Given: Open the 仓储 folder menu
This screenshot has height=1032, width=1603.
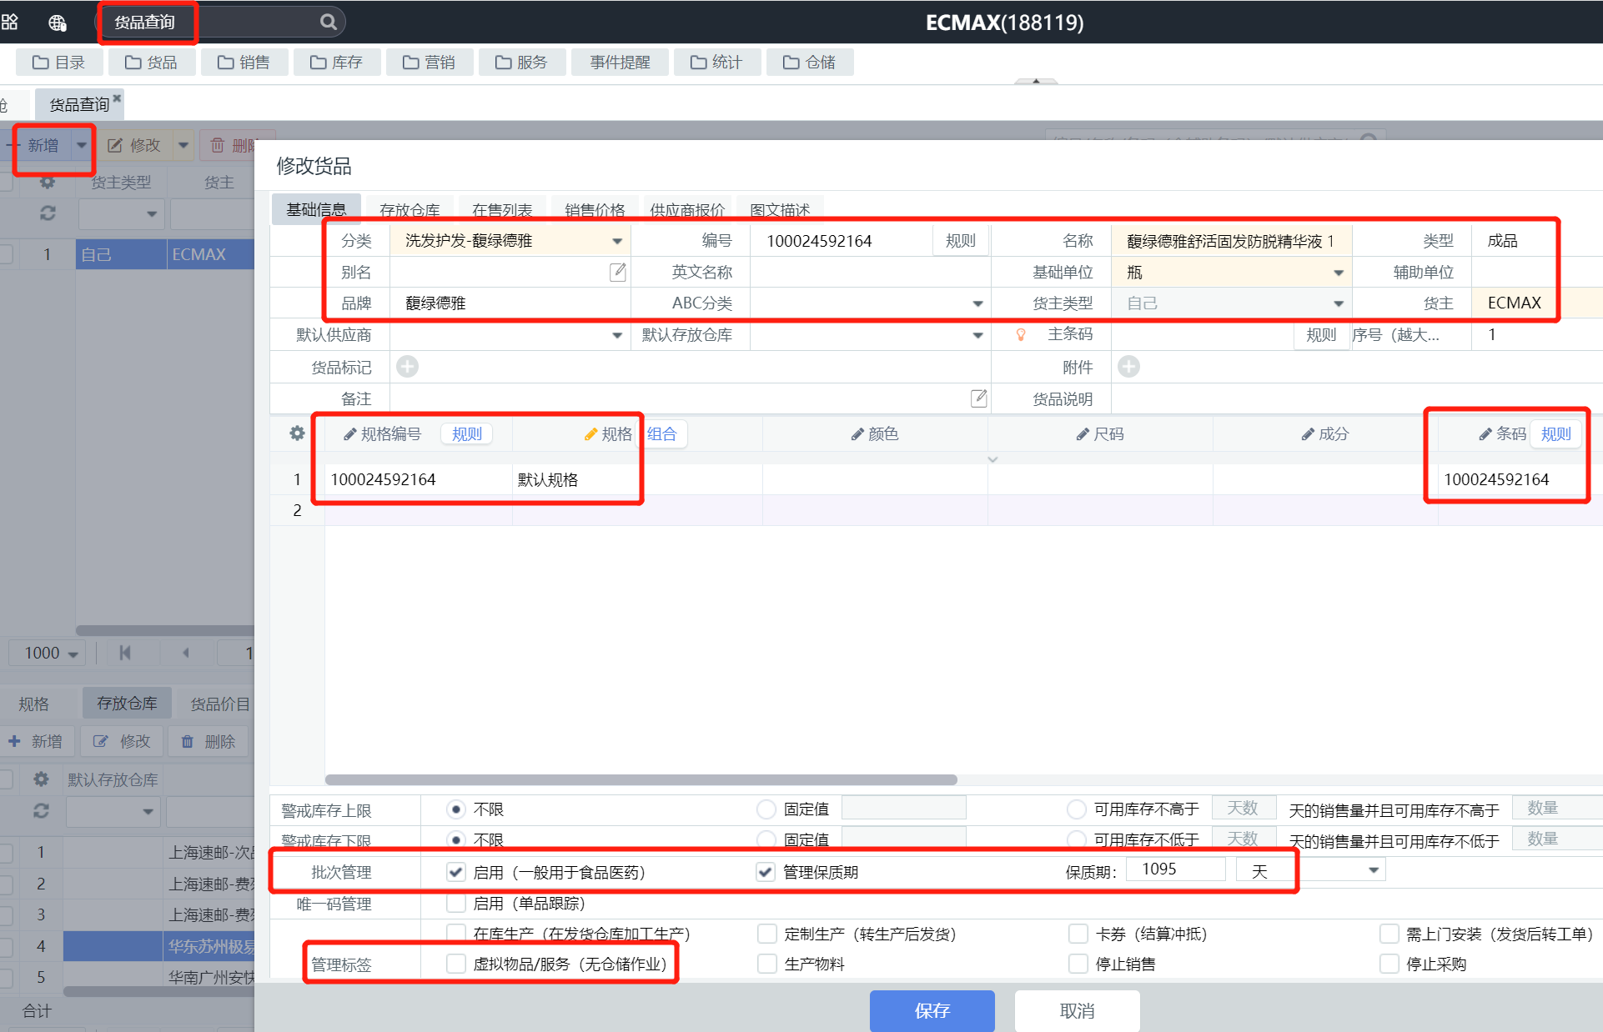Looking at the screenshot, I should pos(809,63).
